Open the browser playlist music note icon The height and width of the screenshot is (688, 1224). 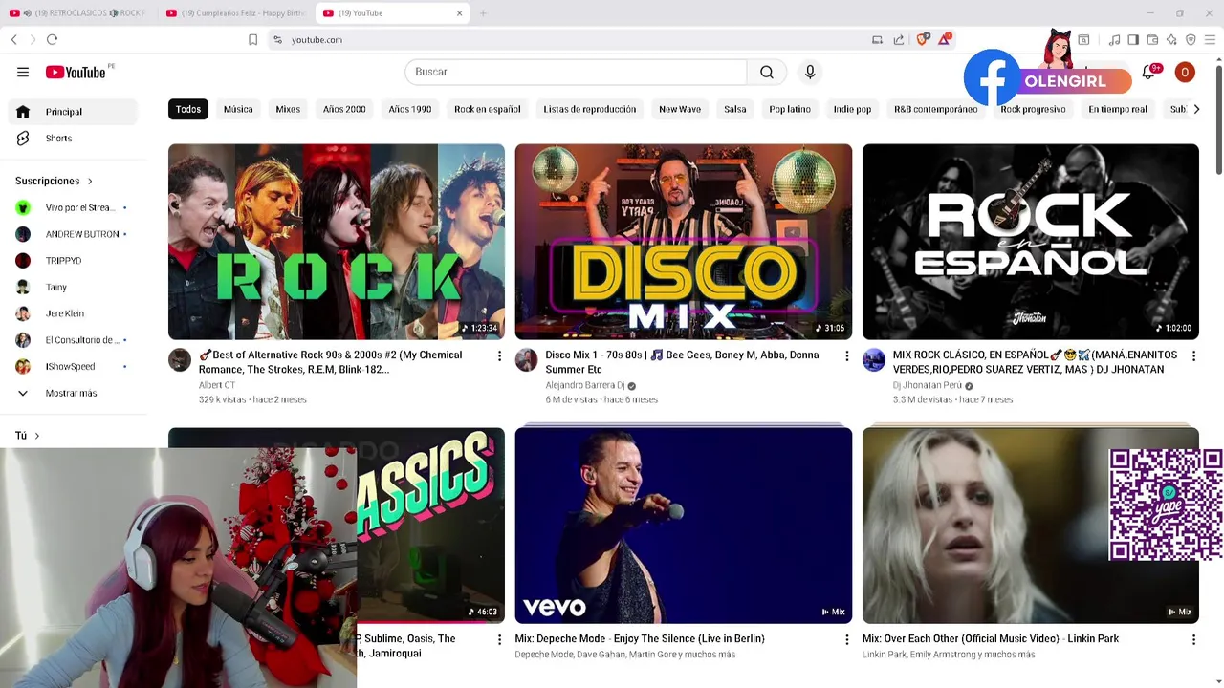click(x=1114, y=39)
